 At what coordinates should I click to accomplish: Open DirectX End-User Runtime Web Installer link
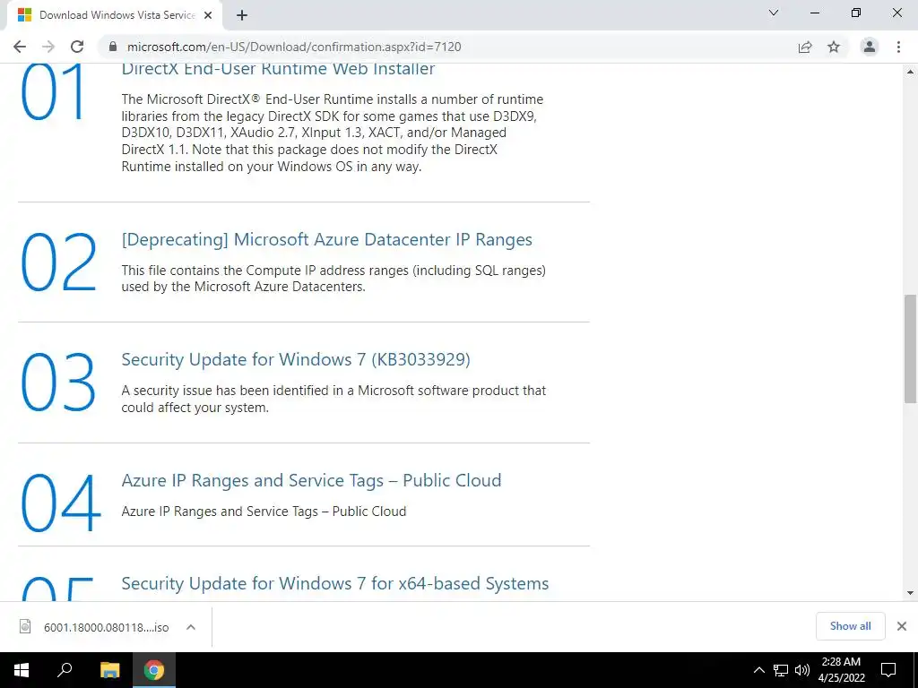278,68
